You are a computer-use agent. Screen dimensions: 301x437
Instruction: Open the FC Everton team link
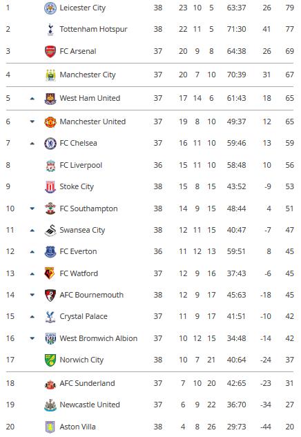click(x=78, y=252)
